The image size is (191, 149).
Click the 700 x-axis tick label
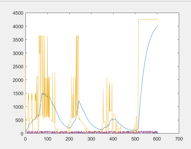pos(179,139)
